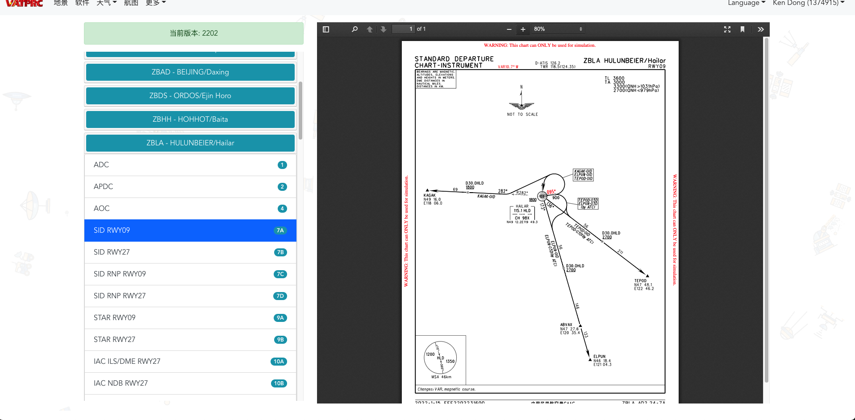Click the PDF page number field
The image size is (855, 420).
point(403,29)
